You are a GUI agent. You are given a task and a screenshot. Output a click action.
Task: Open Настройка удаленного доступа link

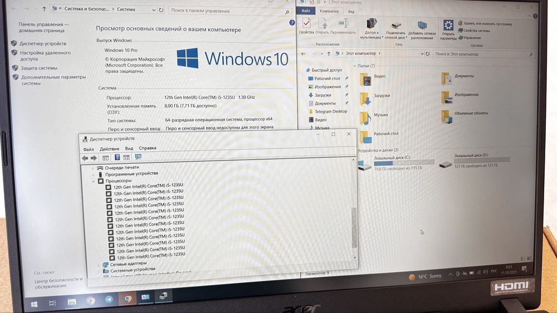click(x=46, y=56)
